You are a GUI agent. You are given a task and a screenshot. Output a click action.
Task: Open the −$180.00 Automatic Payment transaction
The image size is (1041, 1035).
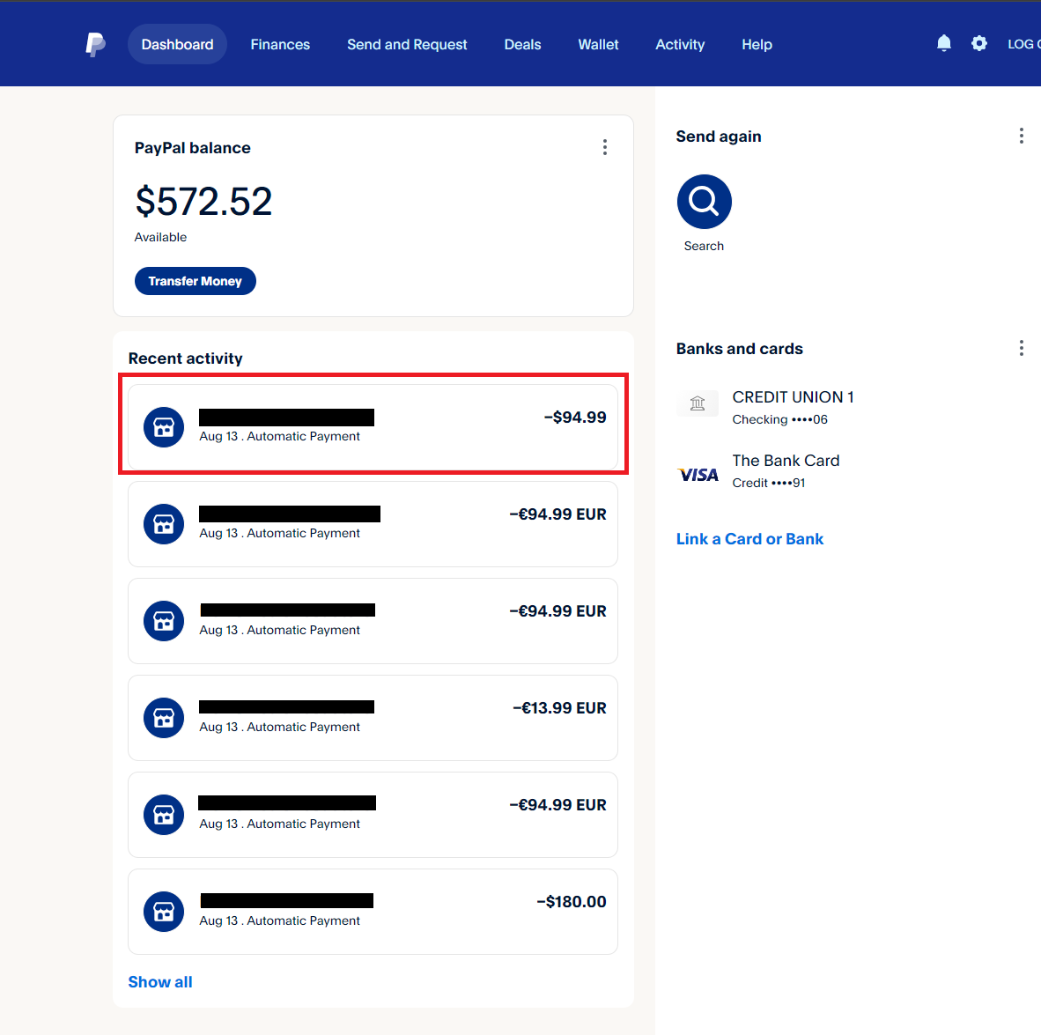coord(373,912)
